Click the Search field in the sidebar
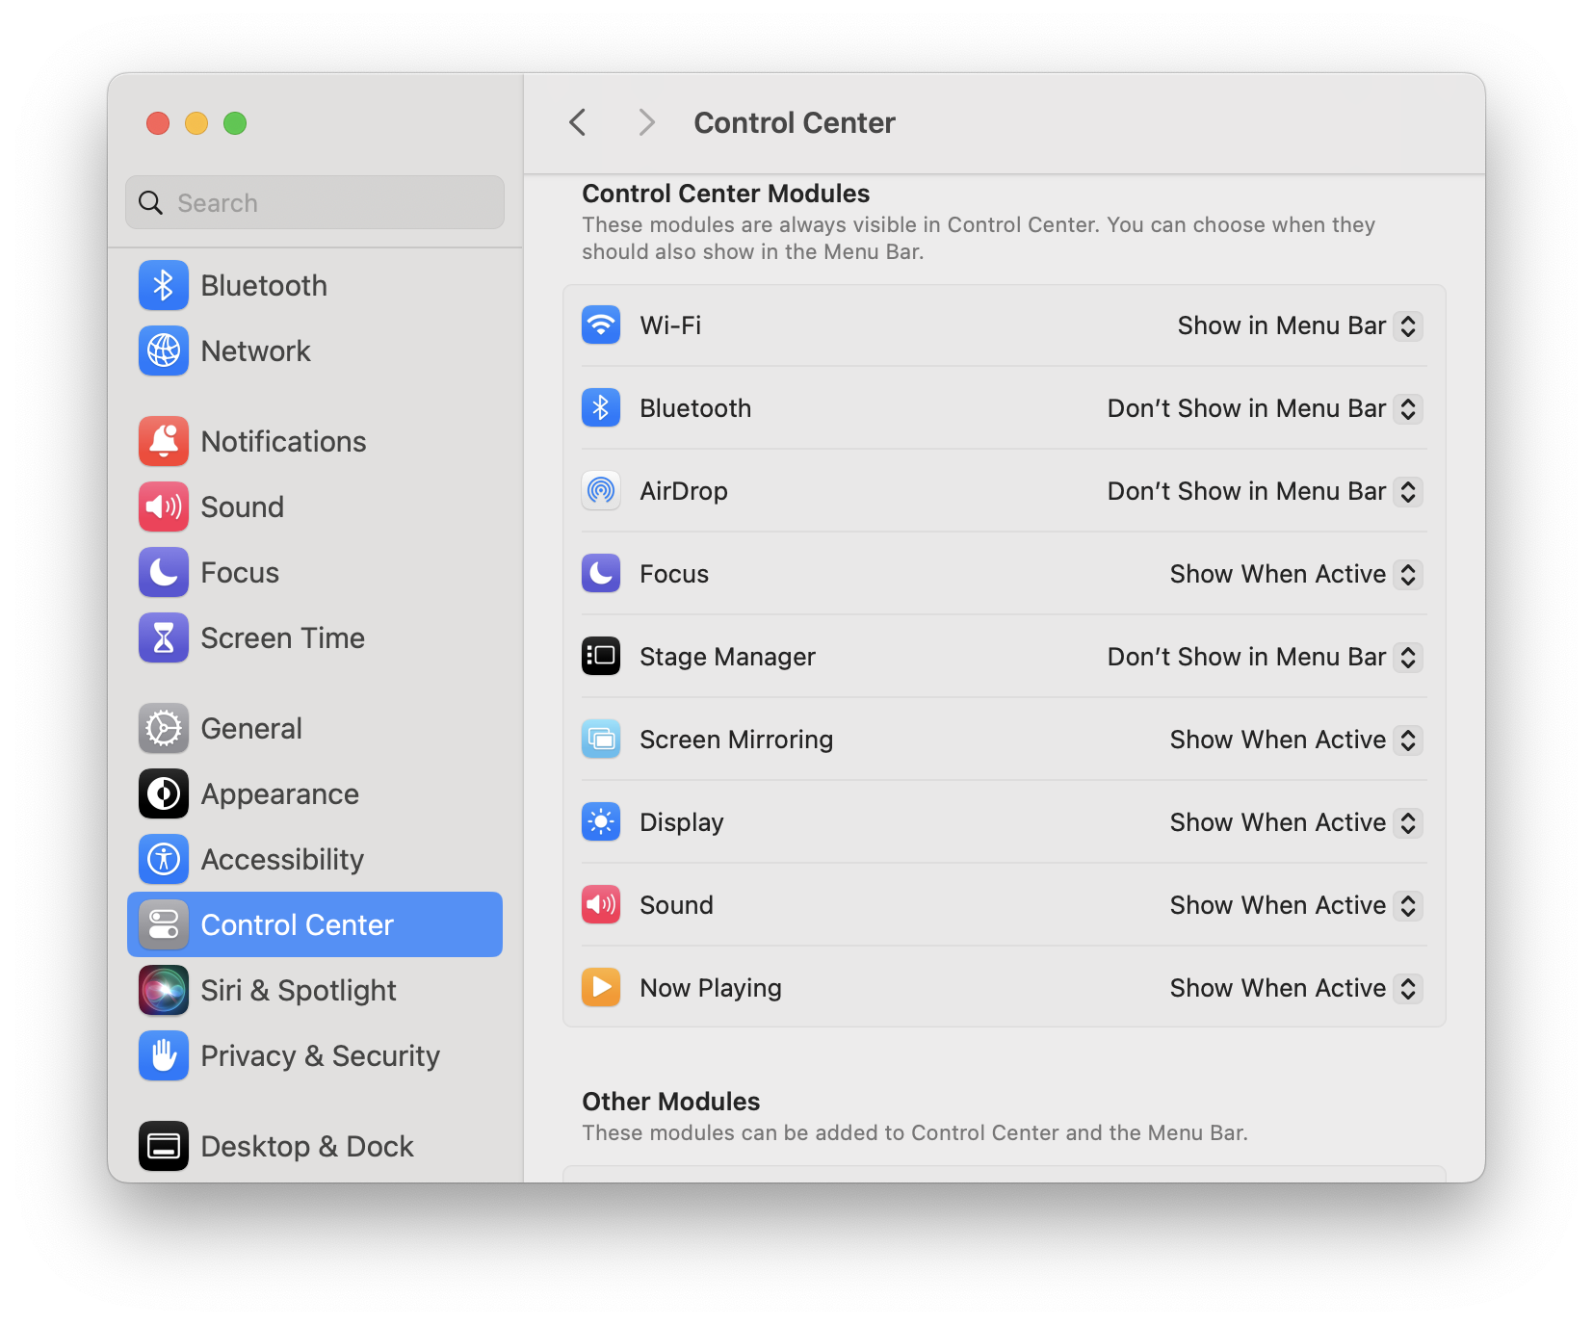Viewport: 1593px width, 1325px height. 315,202
